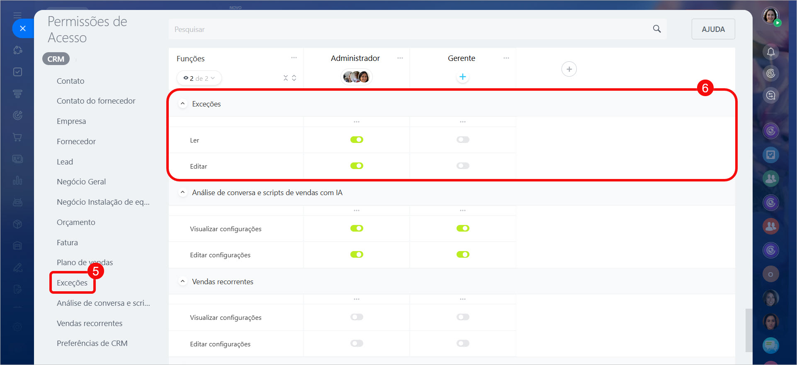Open Preferências de CRM

(92, 343)
